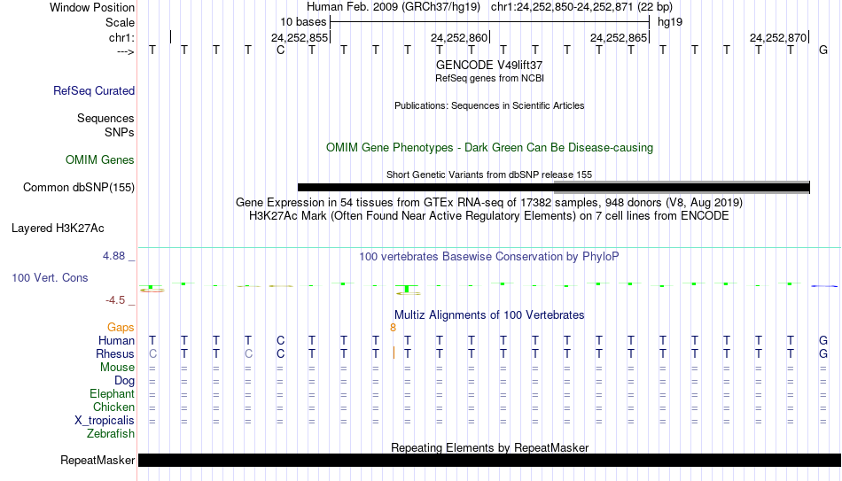Click the 24,252,870 position marker

coord(778,37)
